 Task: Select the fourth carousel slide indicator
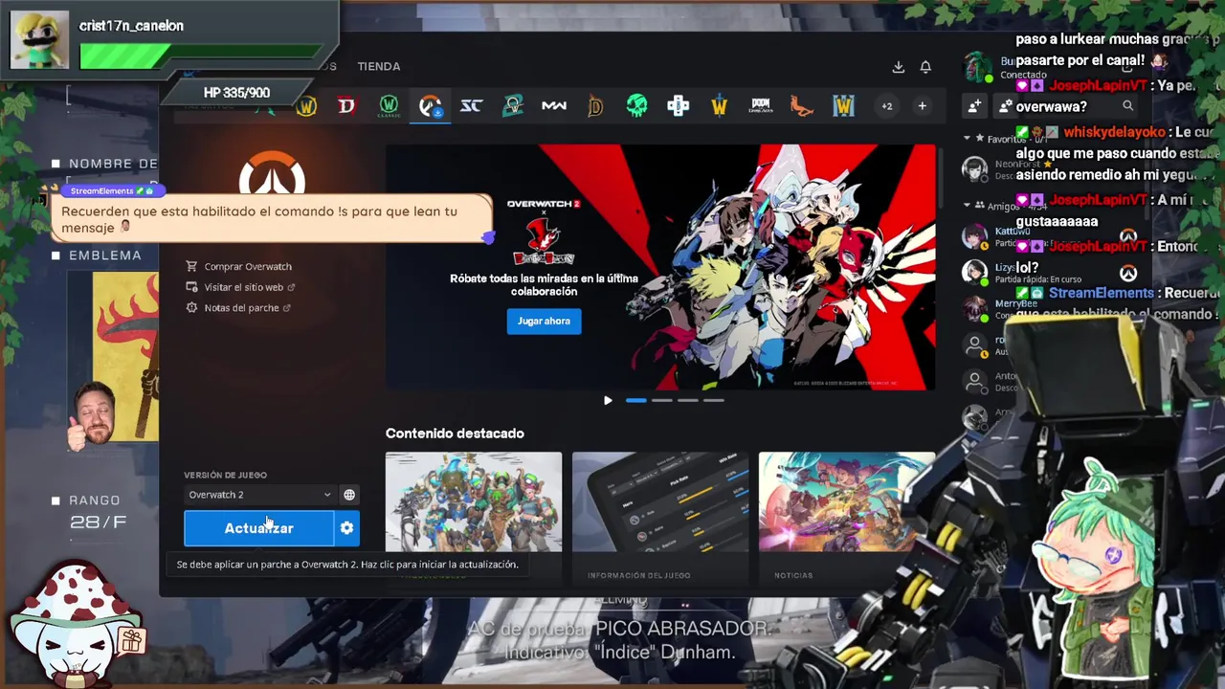[713, 400]
